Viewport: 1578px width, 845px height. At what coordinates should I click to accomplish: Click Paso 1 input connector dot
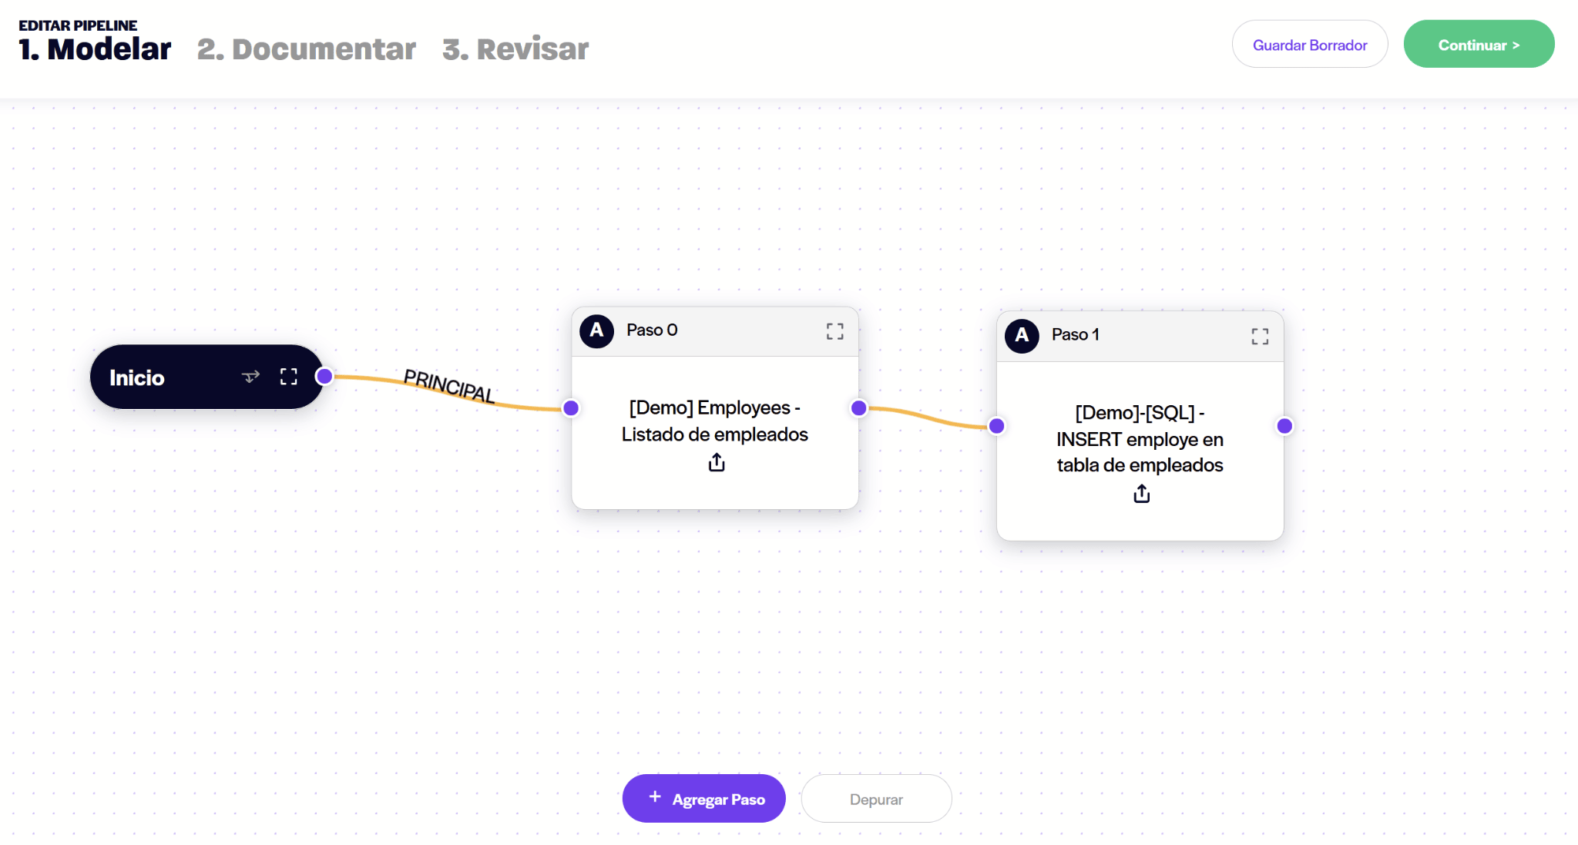996,425
